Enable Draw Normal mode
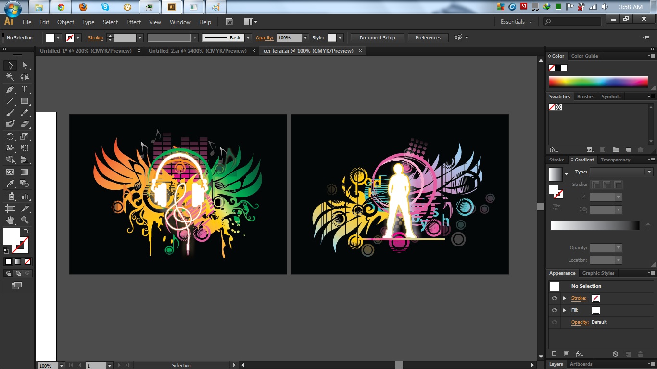The width and height of the screenshot is (657, 369). [x=8, y=273]
